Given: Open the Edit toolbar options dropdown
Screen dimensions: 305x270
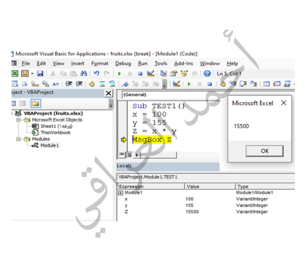Looking at the screenshot, I should pos(165,84).
